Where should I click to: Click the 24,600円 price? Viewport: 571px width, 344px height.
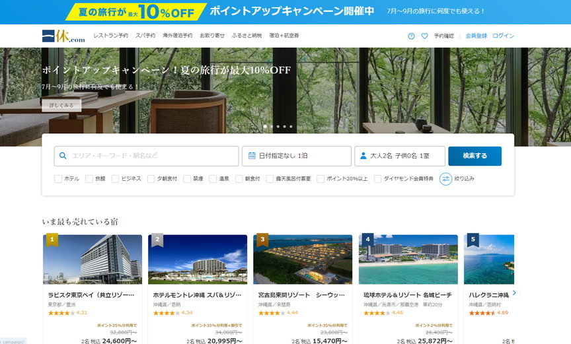pyautogui.click(x=120, y=341)
